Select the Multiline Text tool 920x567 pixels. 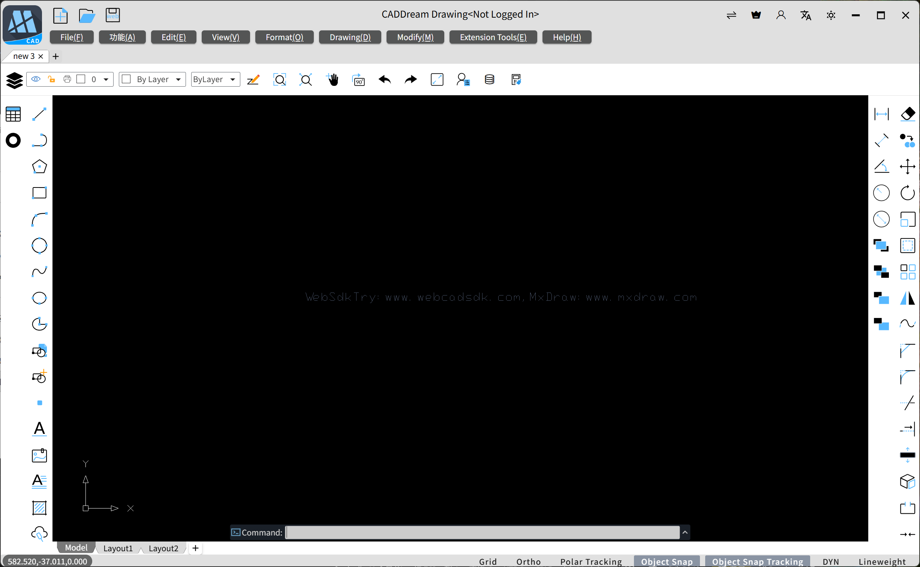39,481
